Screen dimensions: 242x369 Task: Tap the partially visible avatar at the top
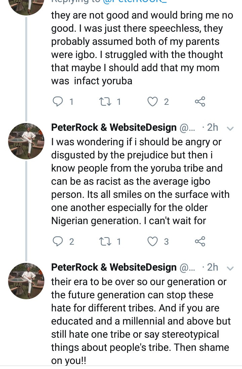[26, 5]
